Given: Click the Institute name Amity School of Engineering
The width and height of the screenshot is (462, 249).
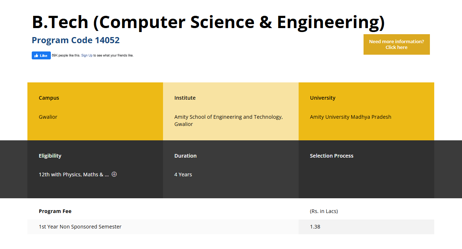Looking at the screenshot, I should pos(229,120).
